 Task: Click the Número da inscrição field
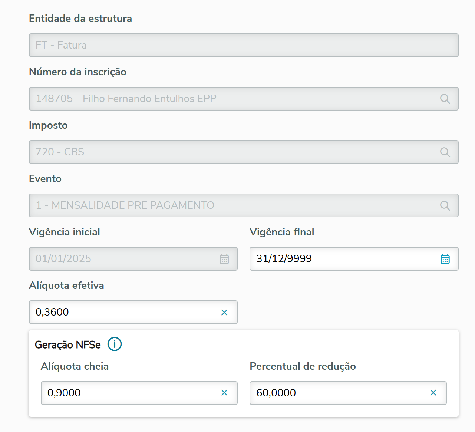[234, 99]
